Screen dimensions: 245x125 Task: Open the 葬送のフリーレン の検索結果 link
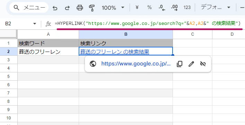point(115,52)
